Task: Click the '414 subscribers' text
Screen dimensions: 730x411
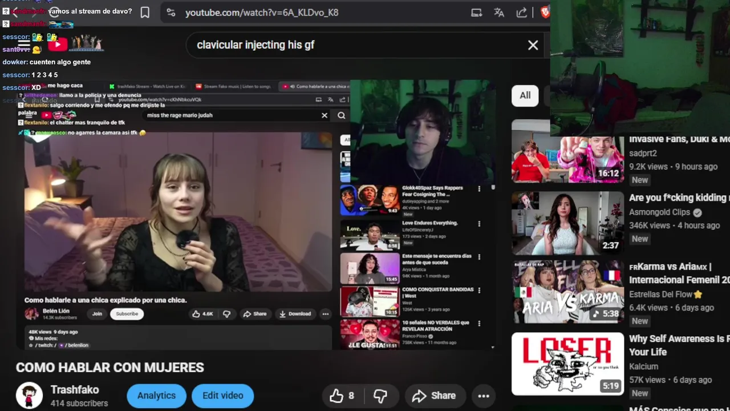Action: click(x=79, y=403)
